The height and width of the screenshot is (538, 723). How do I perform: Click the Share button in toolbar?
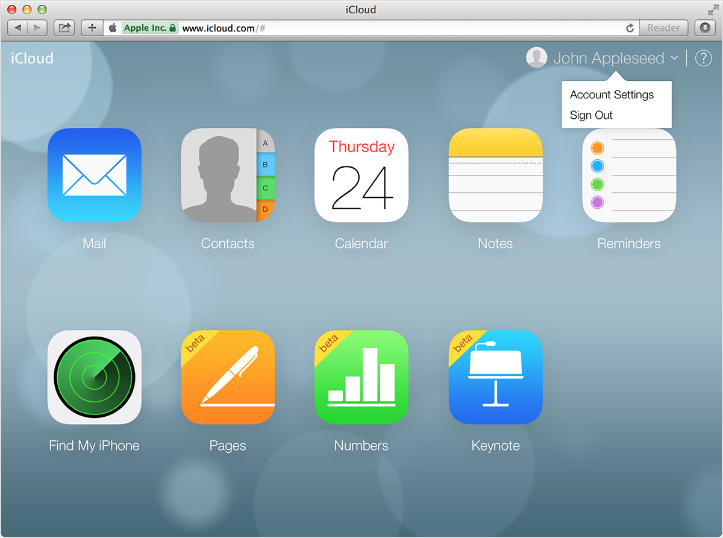64,28
